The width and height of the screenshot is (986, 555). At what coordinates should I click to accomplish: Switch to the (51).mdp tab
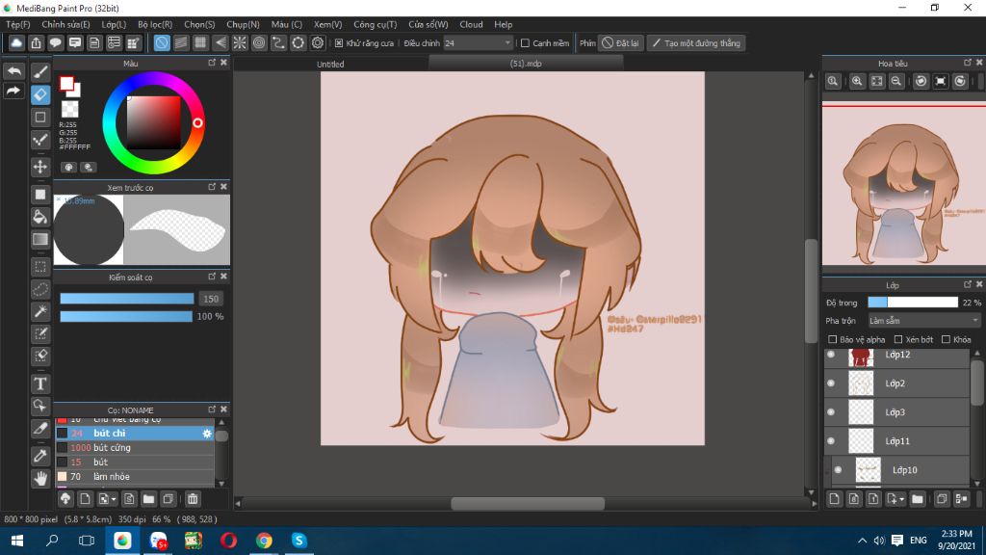point(526,63)
